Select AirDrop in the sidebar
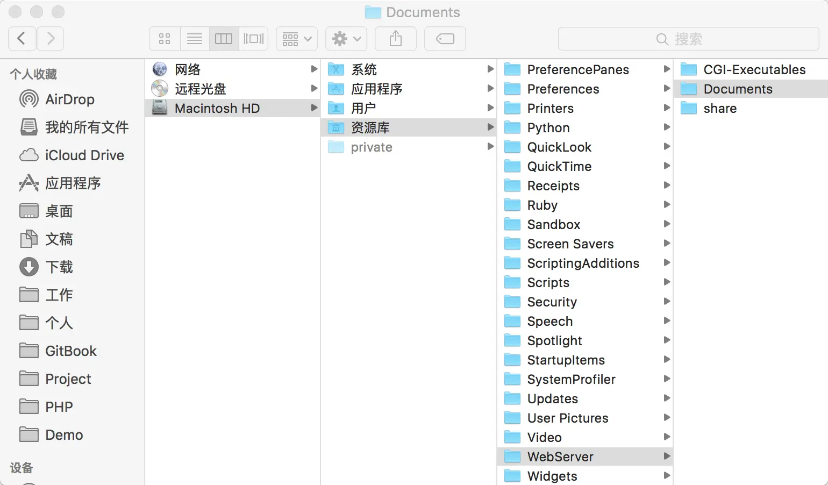Screen dimensions: 828x485 [70, 99]
